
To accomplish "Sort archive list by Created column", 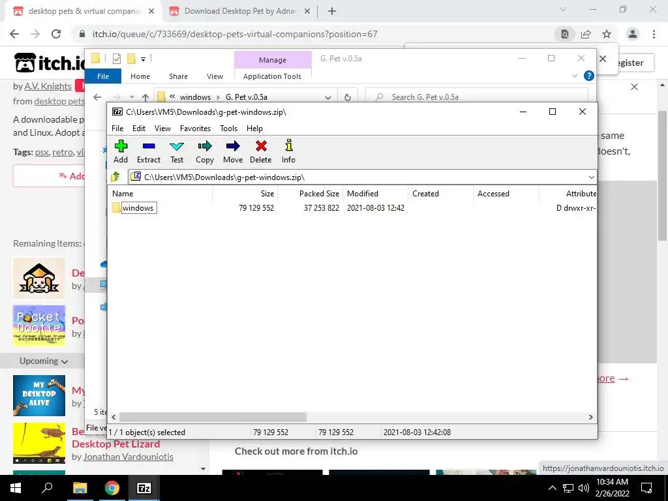I will (441, 193).
